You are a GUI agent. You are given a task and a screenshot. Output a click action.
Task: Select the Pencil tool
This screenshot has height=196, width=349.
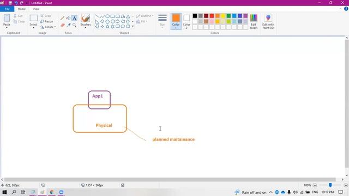pyautogui.click(x=62, y=18)
